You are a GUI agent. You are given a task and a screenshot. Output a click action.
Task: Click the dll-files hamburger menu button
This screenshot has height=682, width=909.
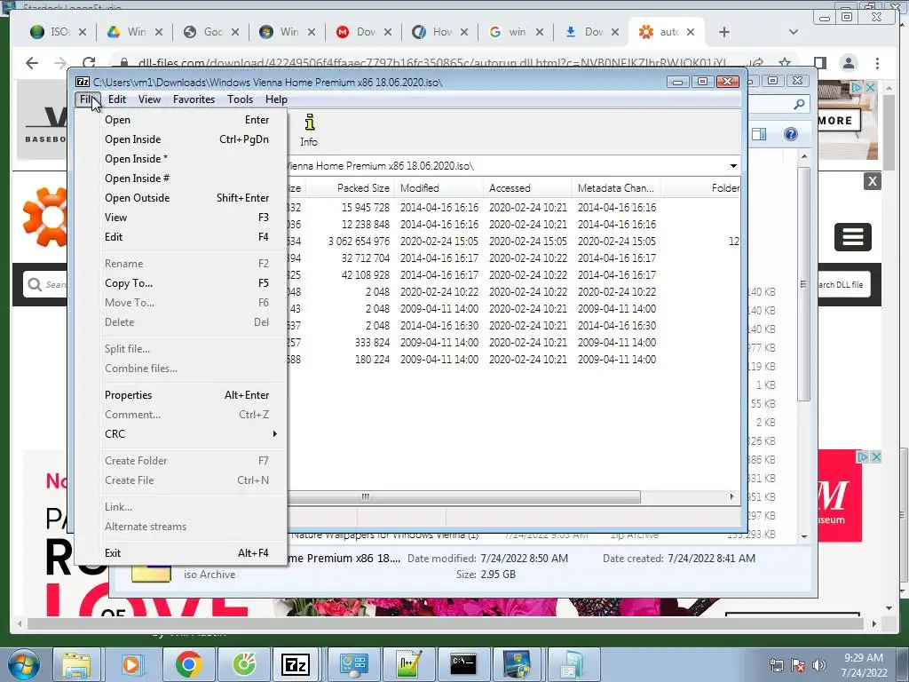pos(853,236)
